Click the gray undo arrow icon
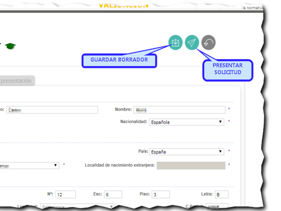The height and width of the screenshot is (211, 281). pyautogui.click(x=208, y=42)
